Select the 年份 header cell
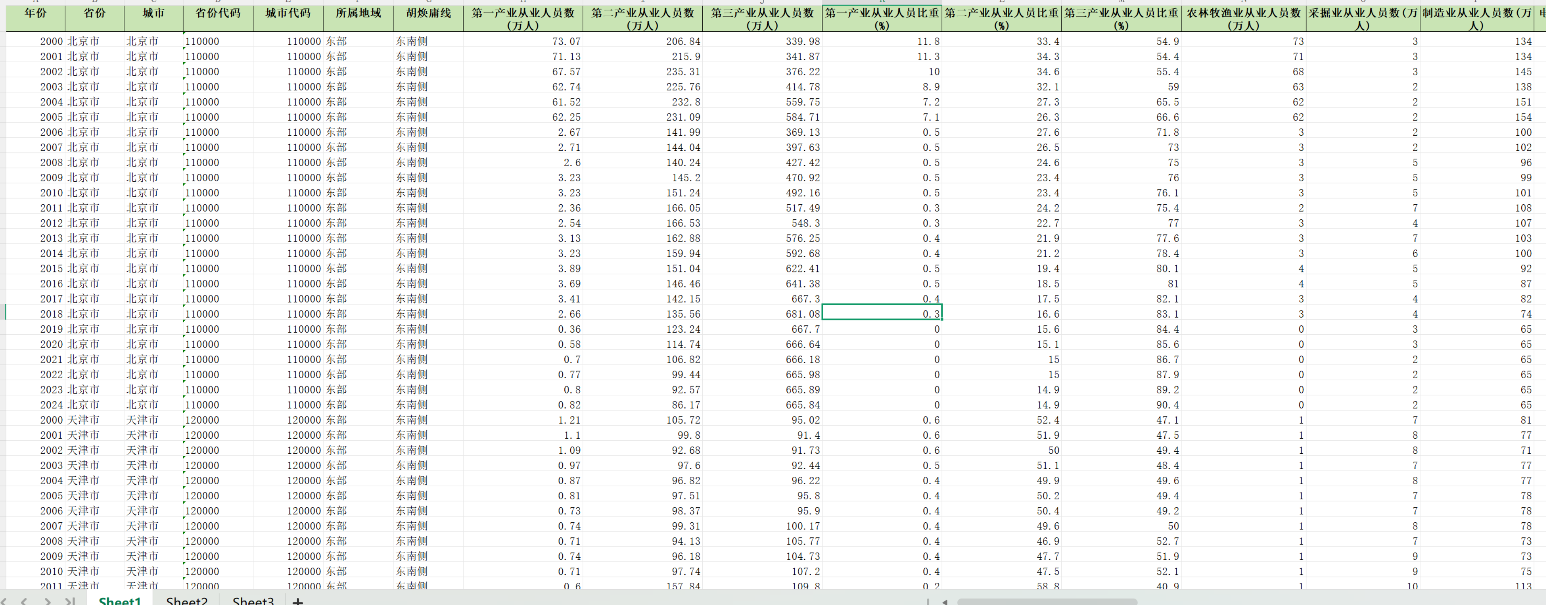Image resolution: width=1546 pixels, height=605 pixels. (x=36, y=18)
